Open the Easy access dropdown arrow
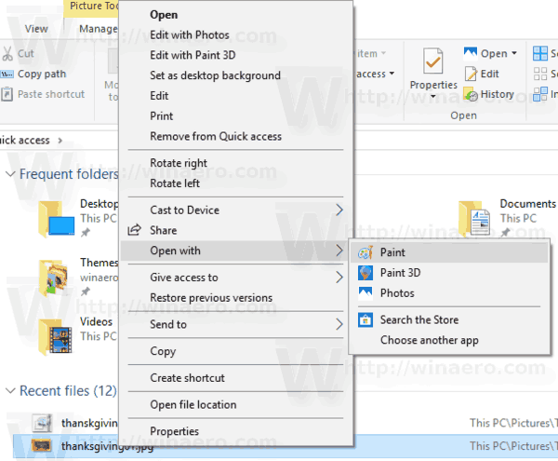The image size is (558, 461). tap(392, 74)
